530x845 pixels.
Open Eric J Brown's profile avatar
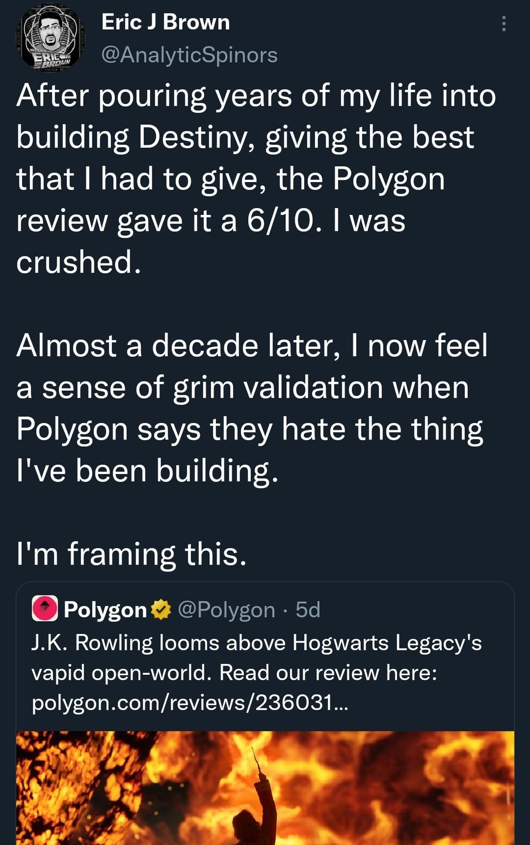[51, 39]
